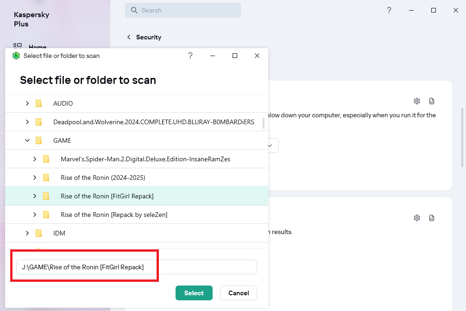Viewport: 466px width, 311px height.
Task: Expand Rise of the Ronin (2024-2025)
Action: tap(35, 178)
